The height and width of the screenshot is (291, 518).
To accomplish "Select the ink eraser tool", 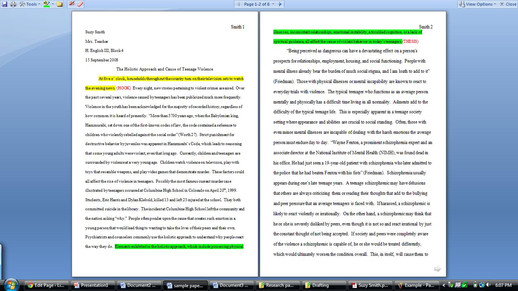I will click(x=80, y=4).
